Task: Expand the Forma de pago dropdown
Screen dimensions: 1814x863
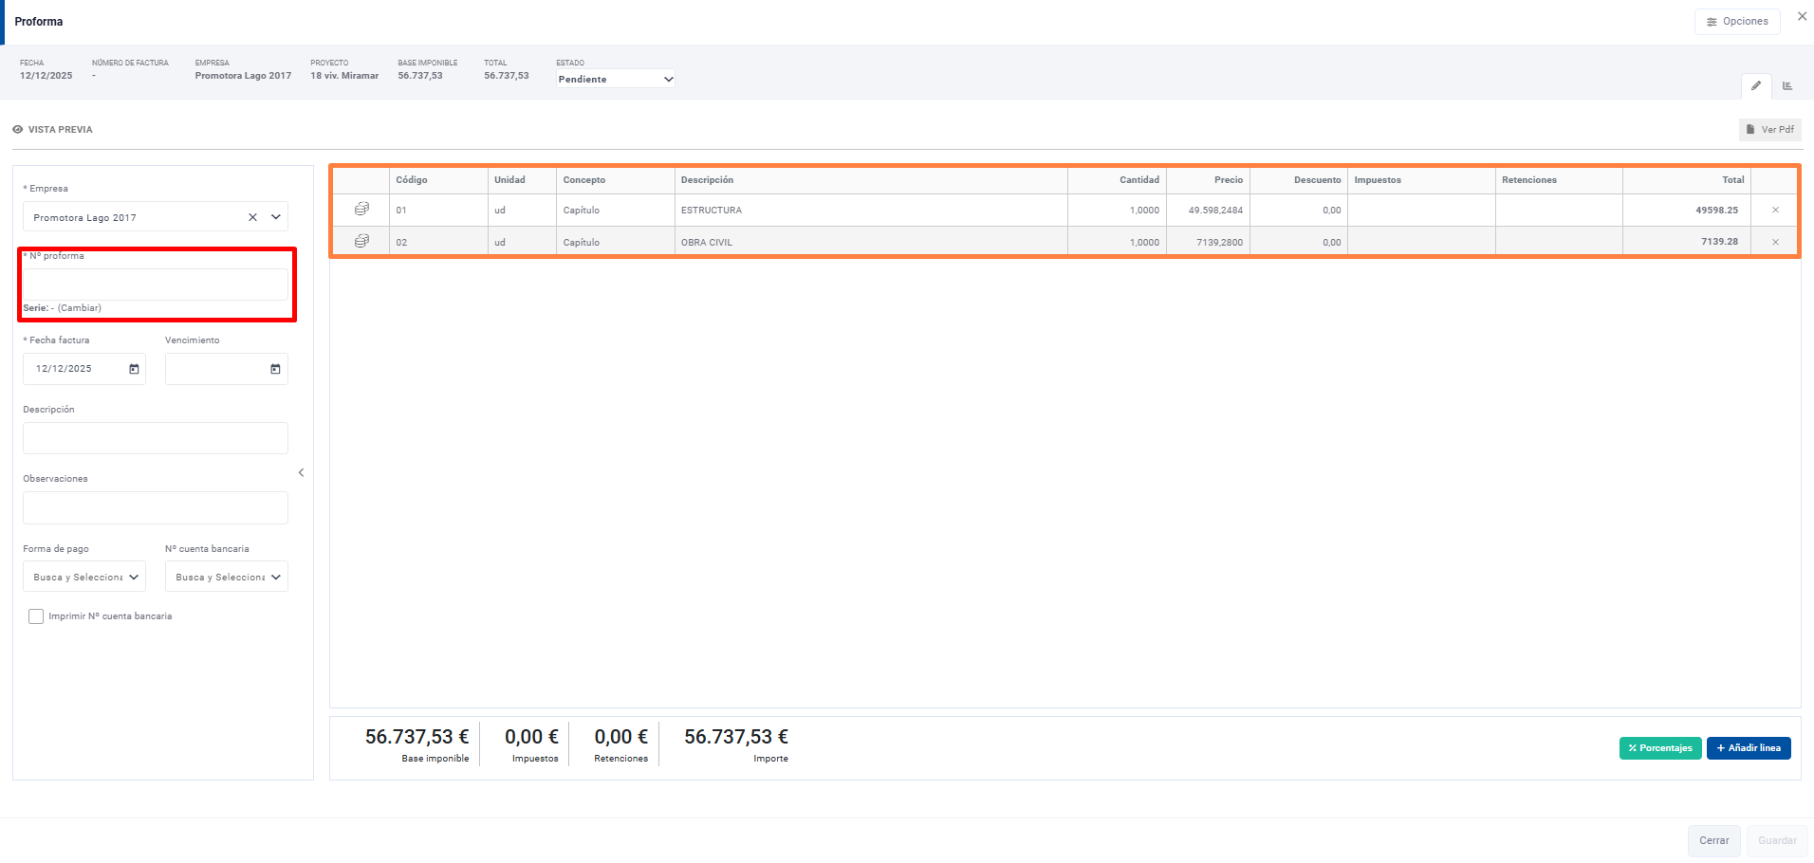Action: point(84,577)
